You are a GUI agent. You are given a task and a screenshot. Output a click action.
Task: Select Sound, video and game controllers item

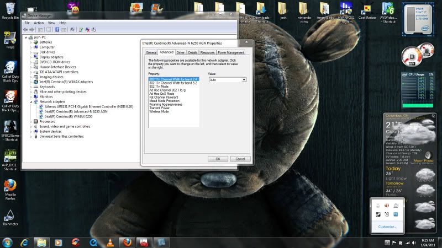65,127
